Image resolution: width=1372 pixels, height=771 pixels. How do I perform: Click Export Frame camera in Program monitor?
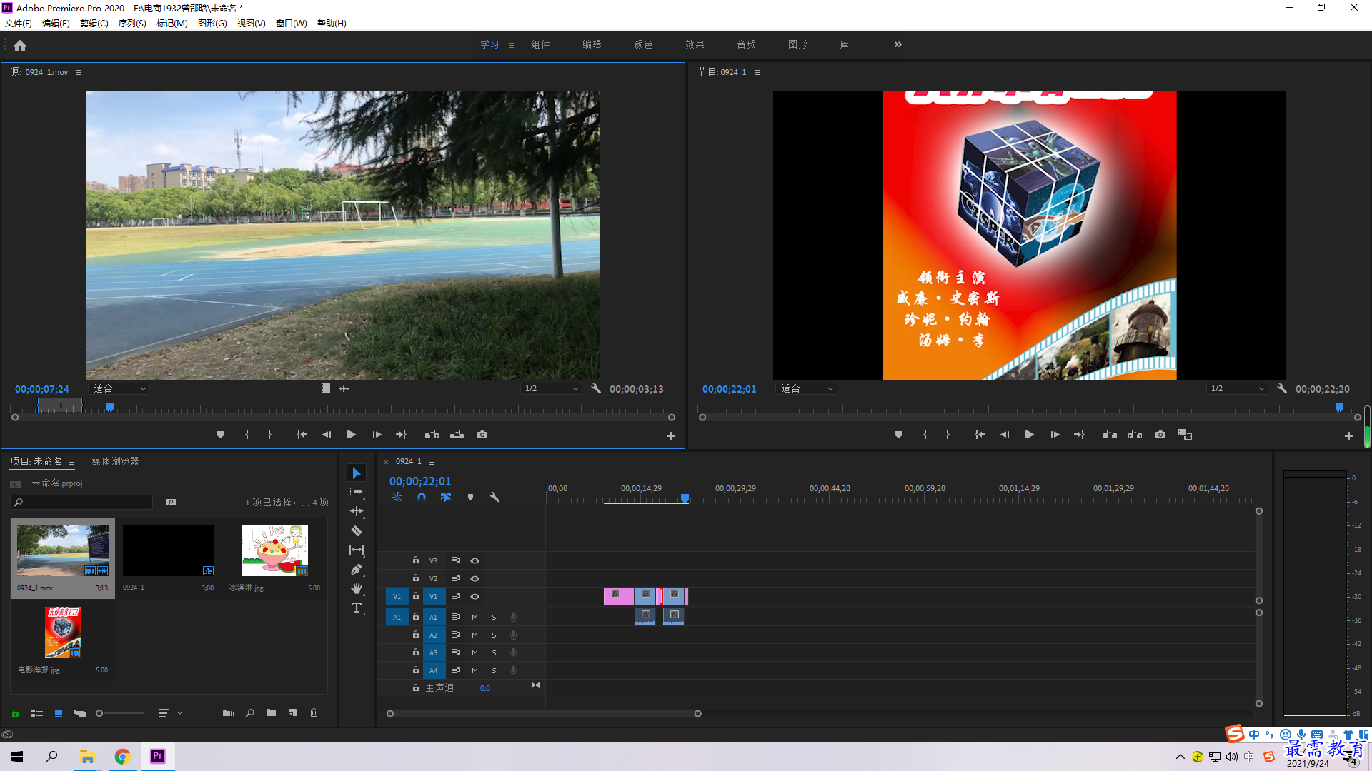(1160, 435)
